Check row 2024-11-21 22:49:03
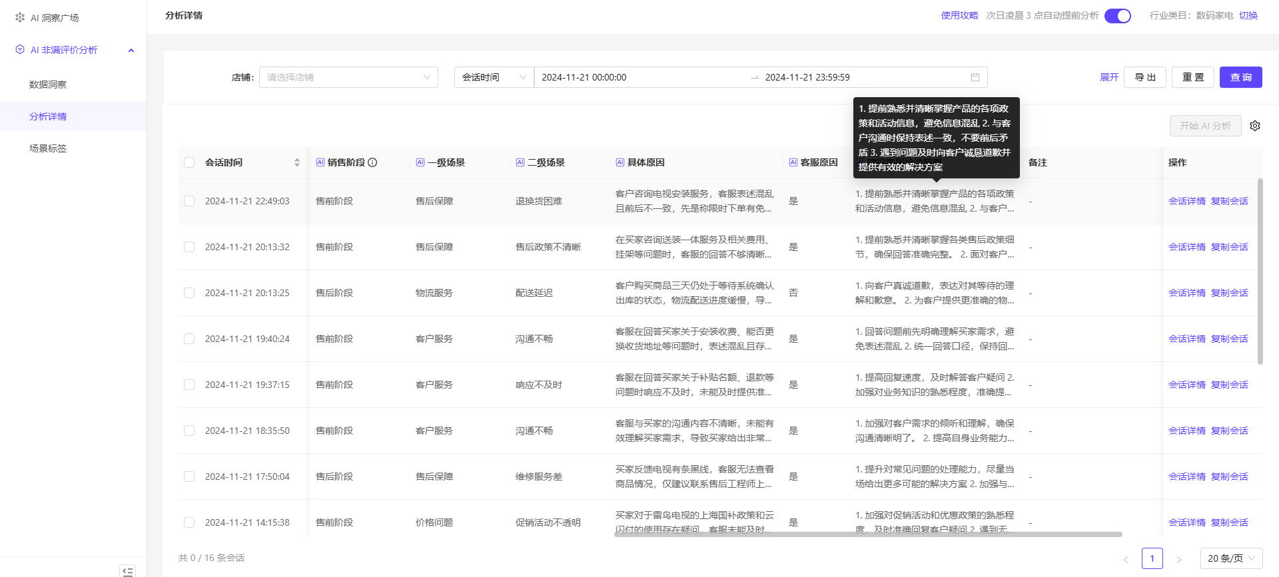Viewport: 1279px width, 577px height. tap(189, 201)
